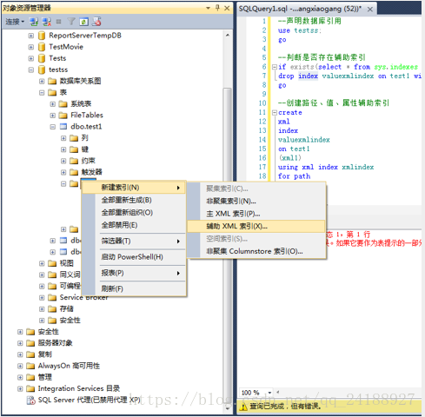Click the Refresh toolbar icon
The image size is (425, 417).
(x=83, y=22)
